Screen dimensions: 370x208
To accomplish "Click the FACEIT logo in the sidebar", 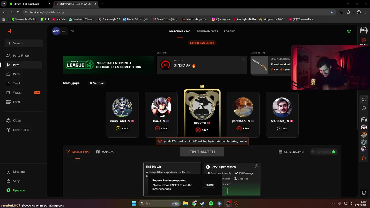I will tap(9, 31).
